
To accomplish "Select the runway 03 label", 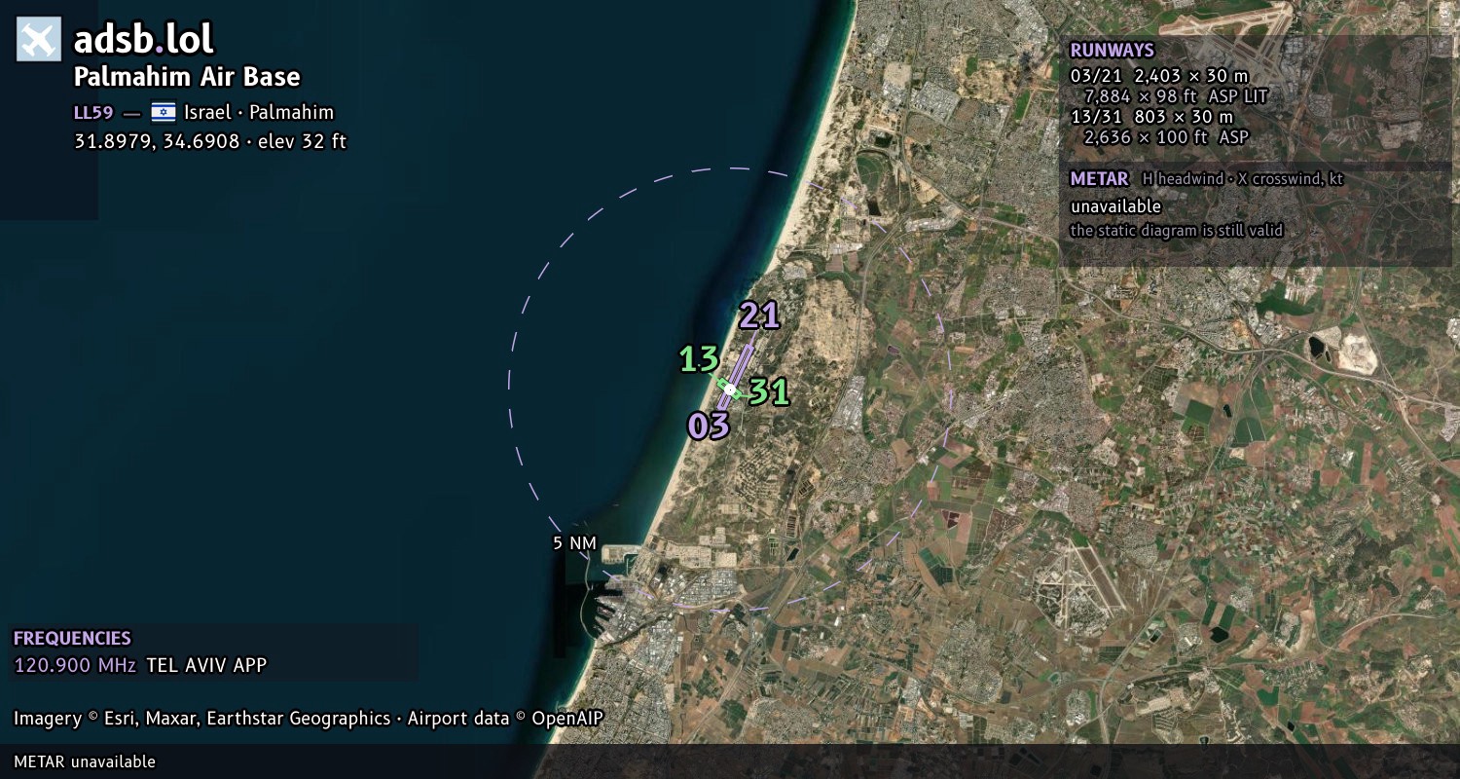I will (x=709, y=426).
